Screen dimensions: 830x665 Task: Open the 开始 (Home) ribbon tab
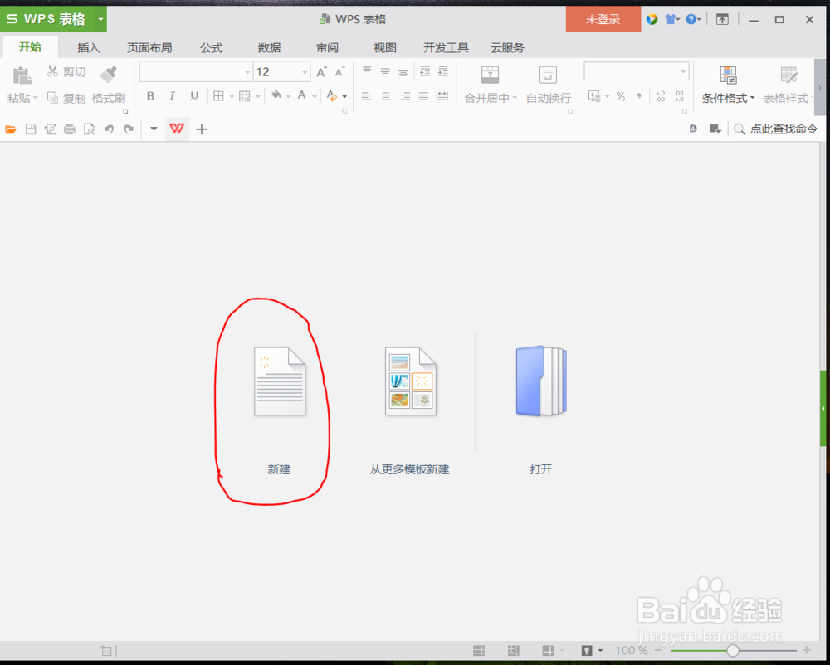[30, 47]
